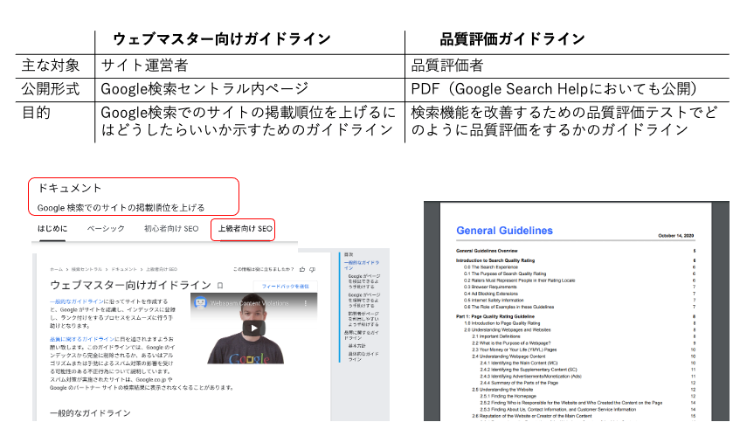Open Part 1: Page Quality Rating Guideline
747x429 pixels.
[495, 316]
